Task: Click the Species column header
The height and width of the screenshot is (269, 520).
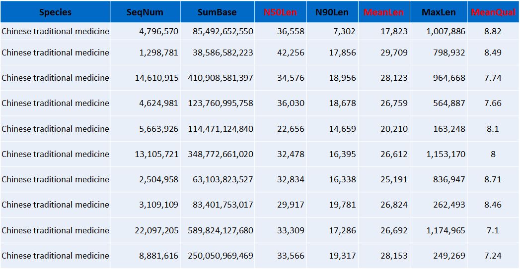Action: [55, 12]
